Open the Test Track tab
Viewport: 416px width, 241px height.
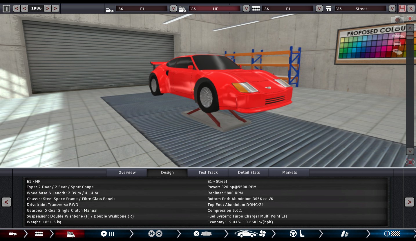click(208, 172)
